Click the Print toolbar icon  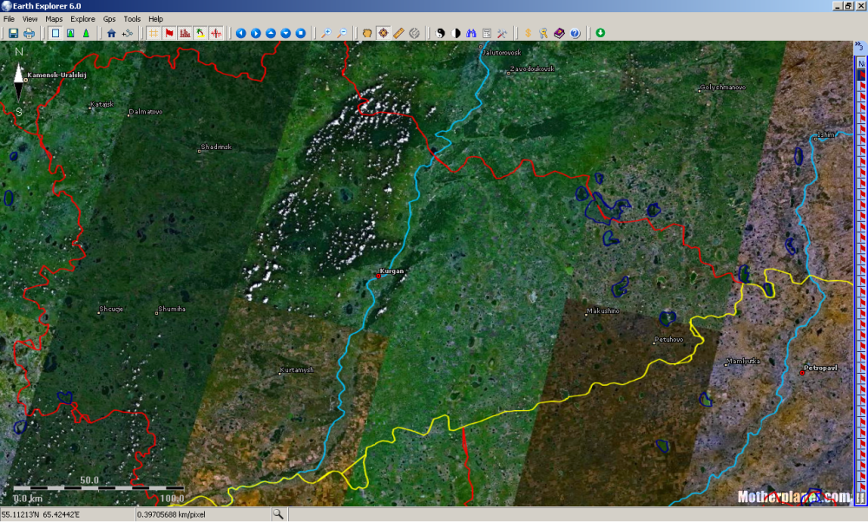tap(29, 33)
